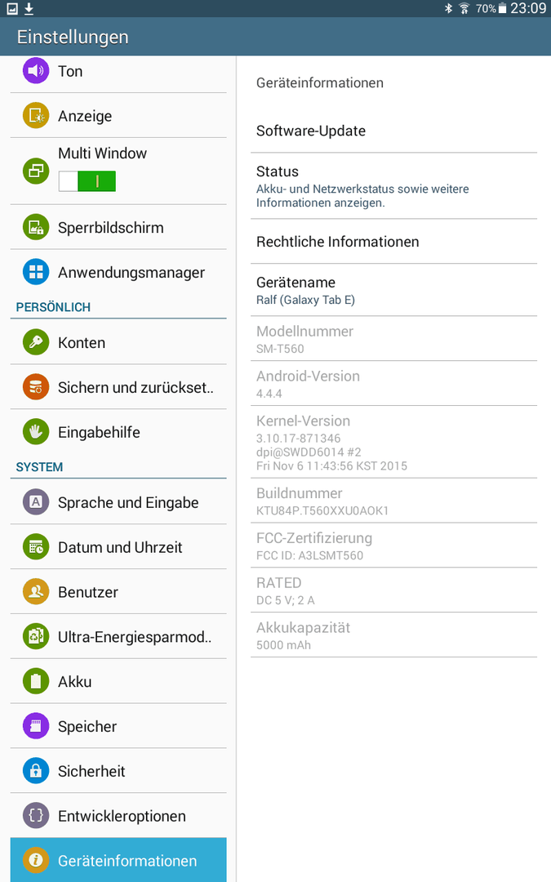Open Software-Update in device information
The height and width of the screenshot is (882, 551).
pyautogui.click(x=393, y=131)
